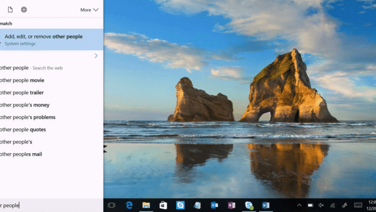The height and width of the screenshot is (212, 376).
Task: Launch OneNote from the taskbar
Action: tap(231, 205)
